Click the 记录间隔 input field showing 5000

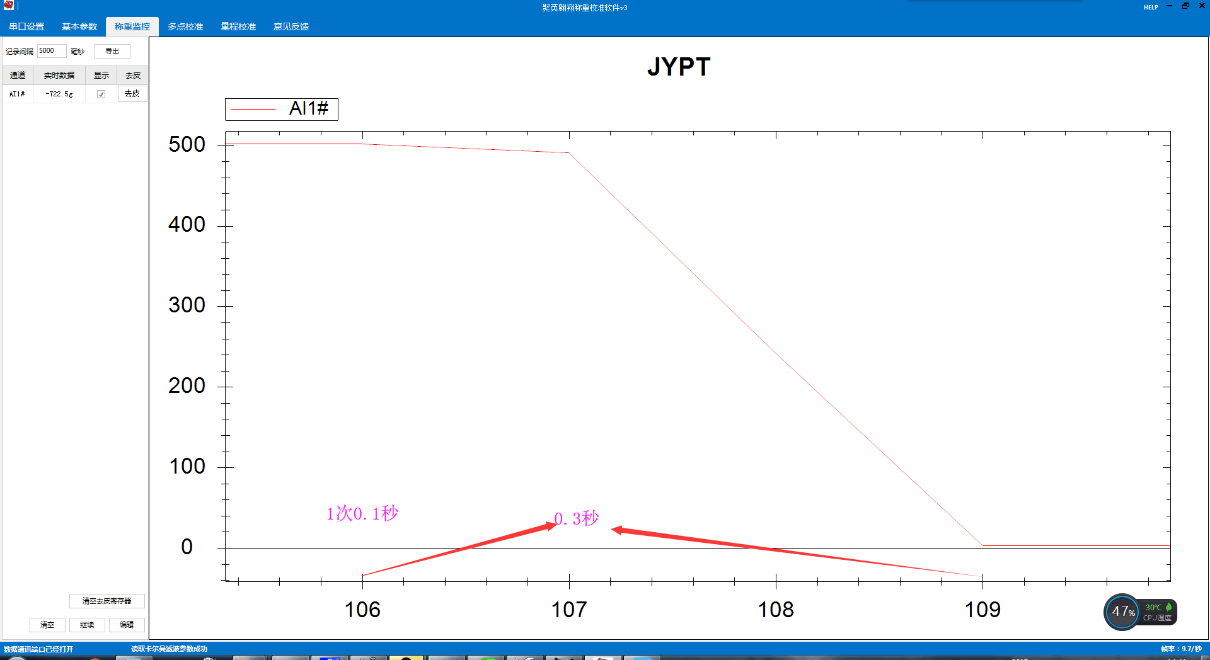(x=51, y=51)
